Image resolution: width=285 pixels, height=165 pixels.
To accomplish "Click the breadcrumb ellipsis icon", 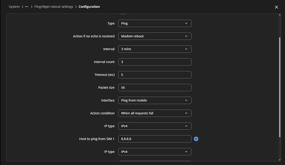I will pos(26,7).
